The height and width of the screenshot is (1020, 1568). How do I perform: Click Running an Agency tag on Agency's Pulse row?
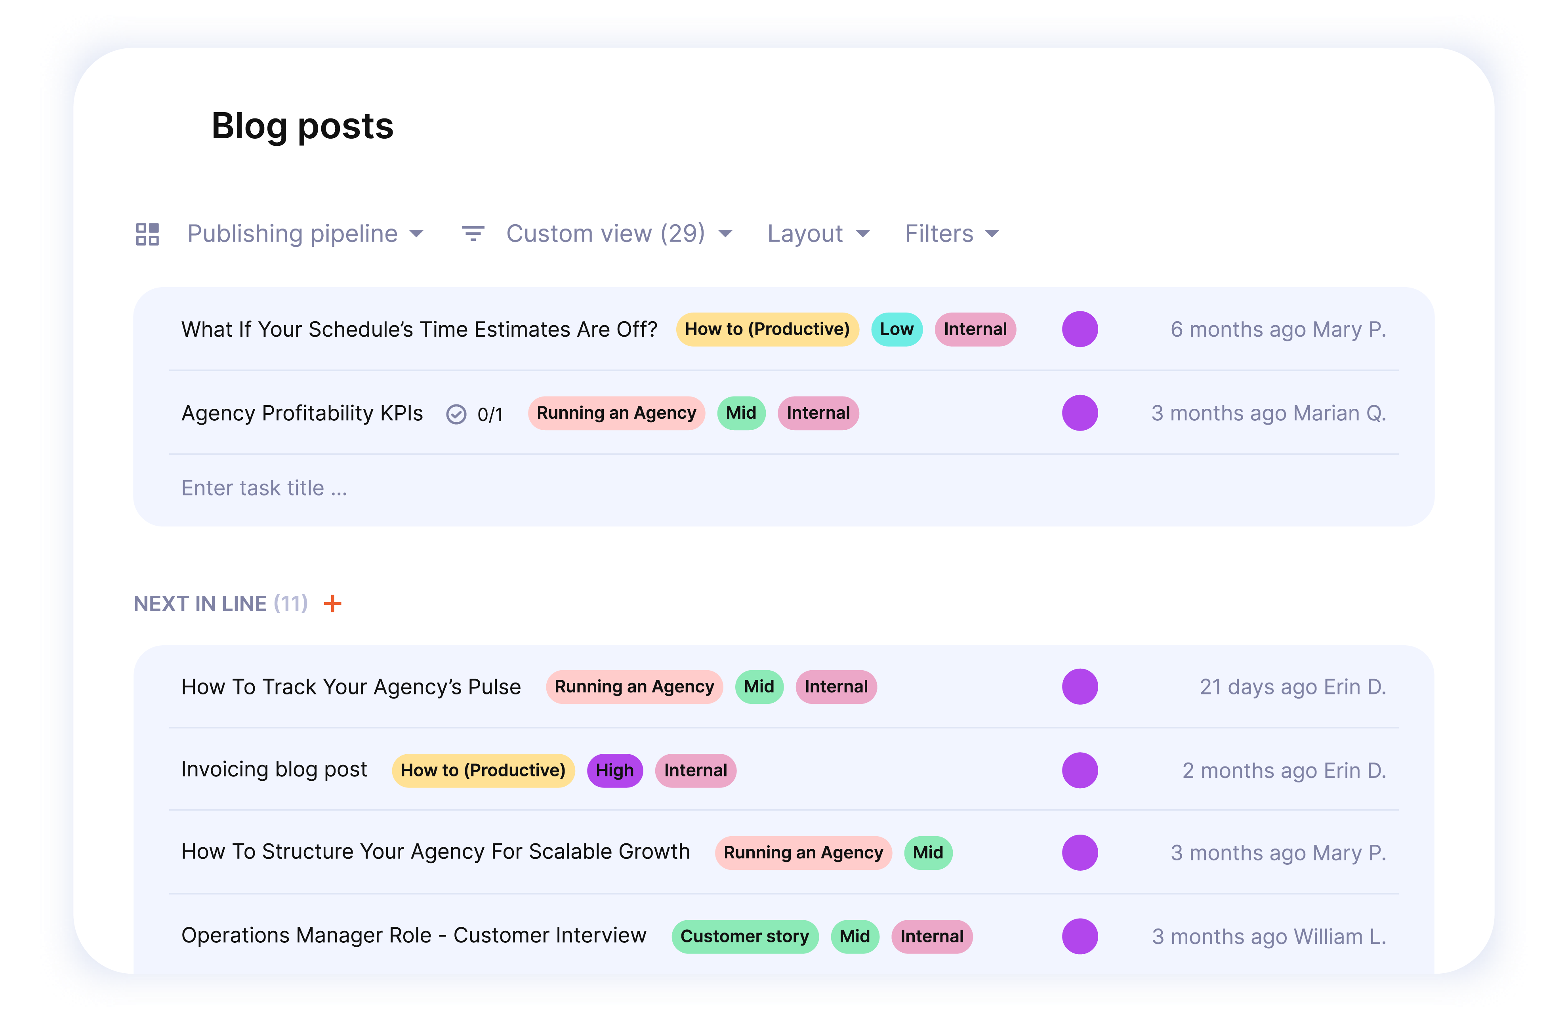click(634, 686)
